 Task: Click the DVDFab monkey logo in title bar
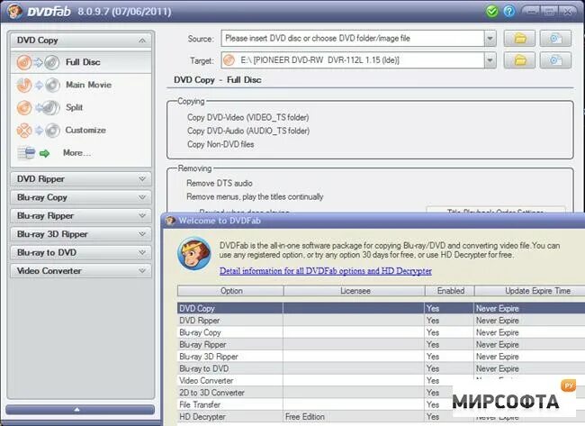pyautogui.click(x=15, y=11)
